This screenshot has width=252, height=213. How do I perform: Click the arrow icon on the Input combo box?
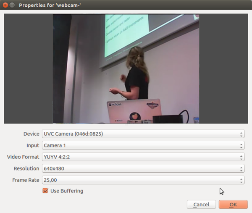click(x=241, y=146)
